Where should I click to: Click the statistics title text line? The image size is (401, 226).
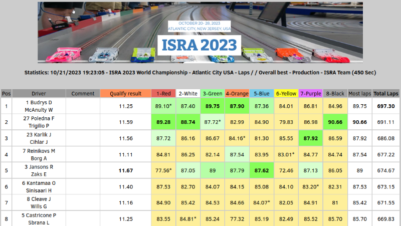[x=200, y=73]
